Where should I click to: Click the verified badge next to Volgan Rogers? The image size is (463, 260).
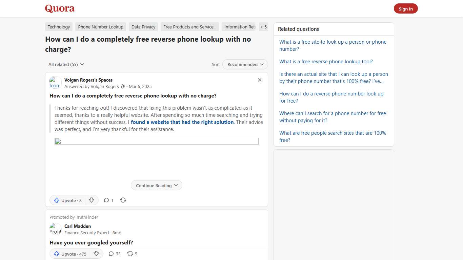point(123,86)
